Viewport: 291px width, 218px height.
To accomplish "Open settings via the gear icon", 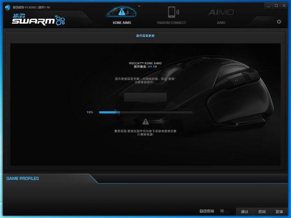I will pyautogui.click(x=279, y=22).
